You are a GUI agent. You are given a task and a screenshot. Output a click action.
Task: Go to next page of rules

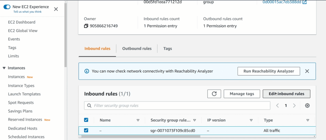[x=294, y=106]
